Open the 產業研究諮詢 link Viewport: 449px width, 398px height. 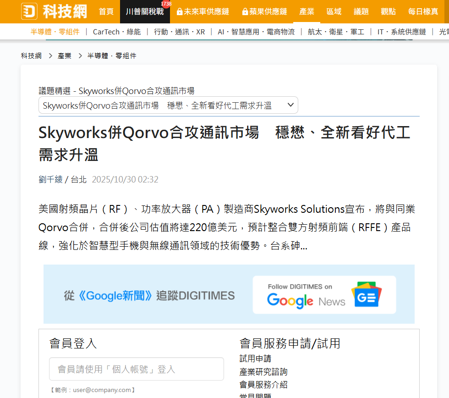[x=263, y=372]
